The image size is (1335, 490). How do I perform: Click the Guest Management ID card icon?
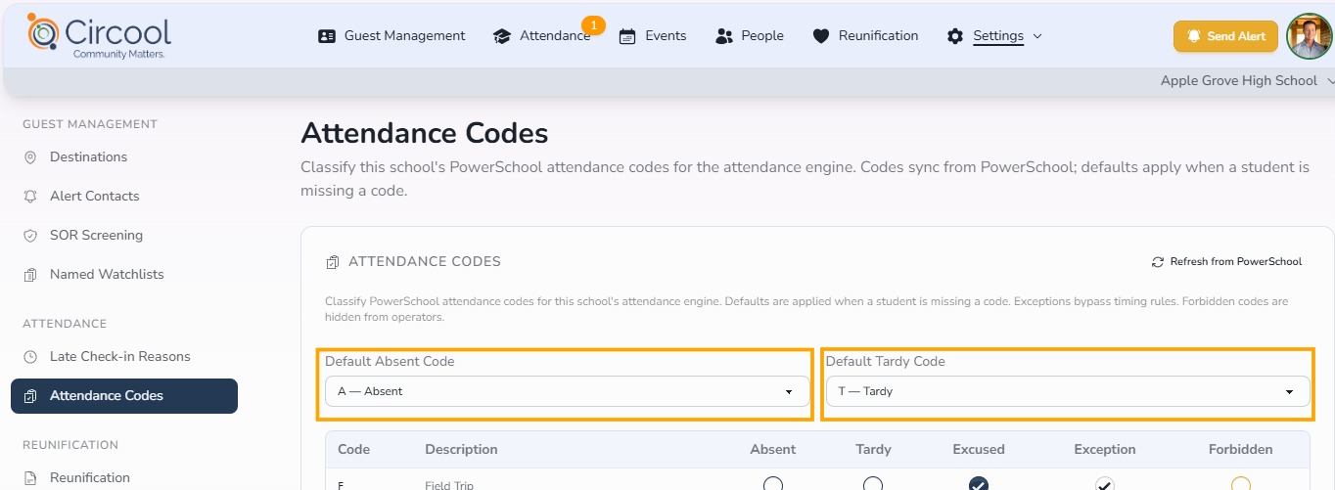(x=327, y=36)
